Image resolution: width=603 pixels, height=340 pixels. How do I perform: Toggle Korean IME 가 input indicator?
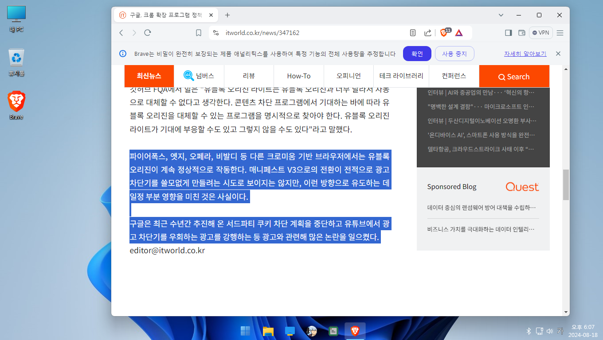[560, 330]
